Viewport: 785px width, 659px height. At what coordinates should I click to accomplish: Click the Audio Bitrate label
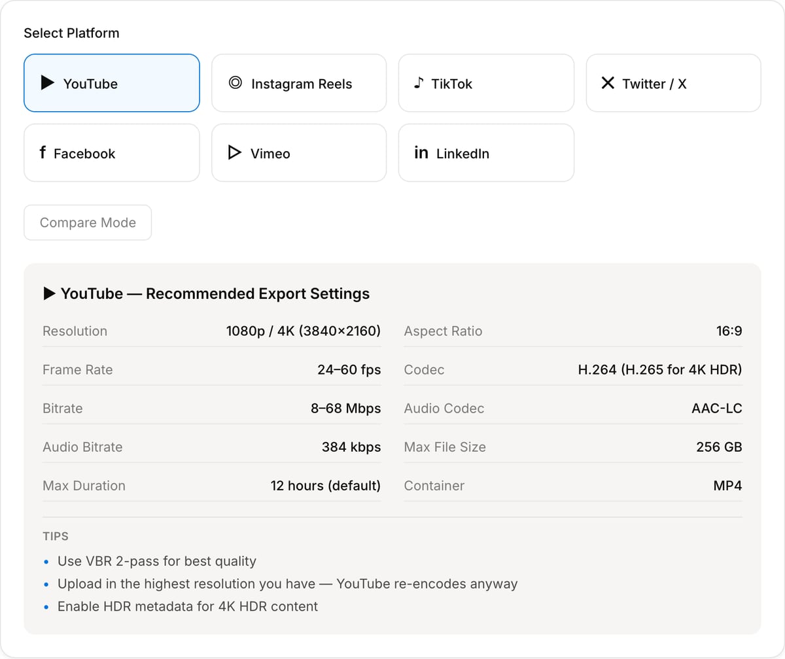coord(82,447)
